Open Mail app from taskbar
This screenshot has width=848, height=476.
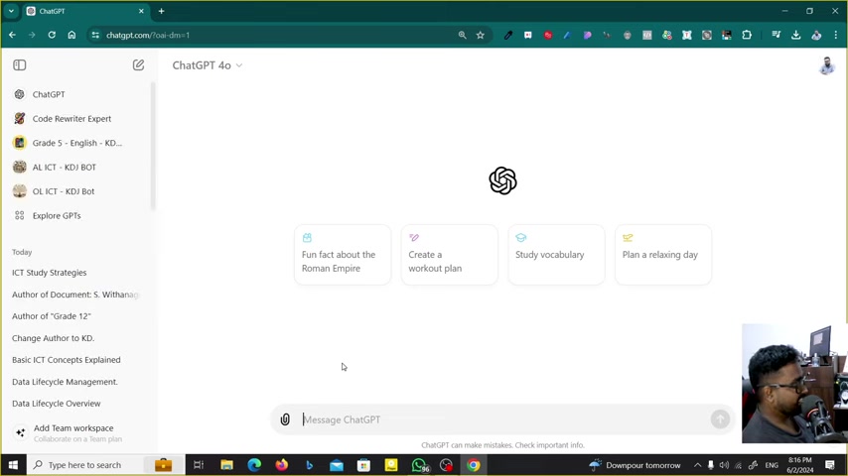coord(337,465)
